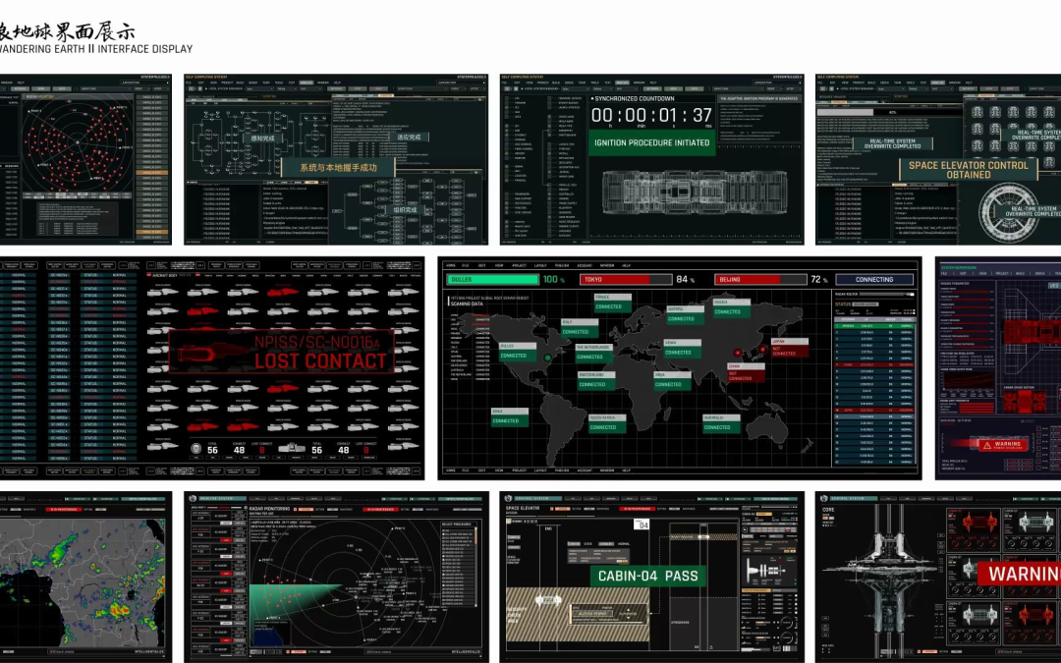Open PROJECT in the world map top menu bar
The width and height of the screenshot is (1061, 663).
tap(520, 265)
